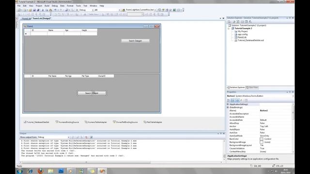Image resolution: width=310 pixels, height=174 pixels.
Task: Click View Designer icon in Solution Explorer toolbar
Action: [x=246, y=22]
